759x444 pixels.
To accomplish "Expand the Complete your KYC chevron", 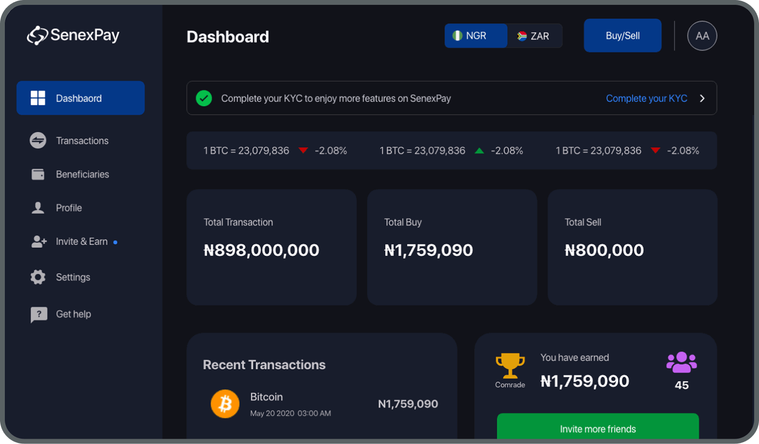I will pos(702,98).
